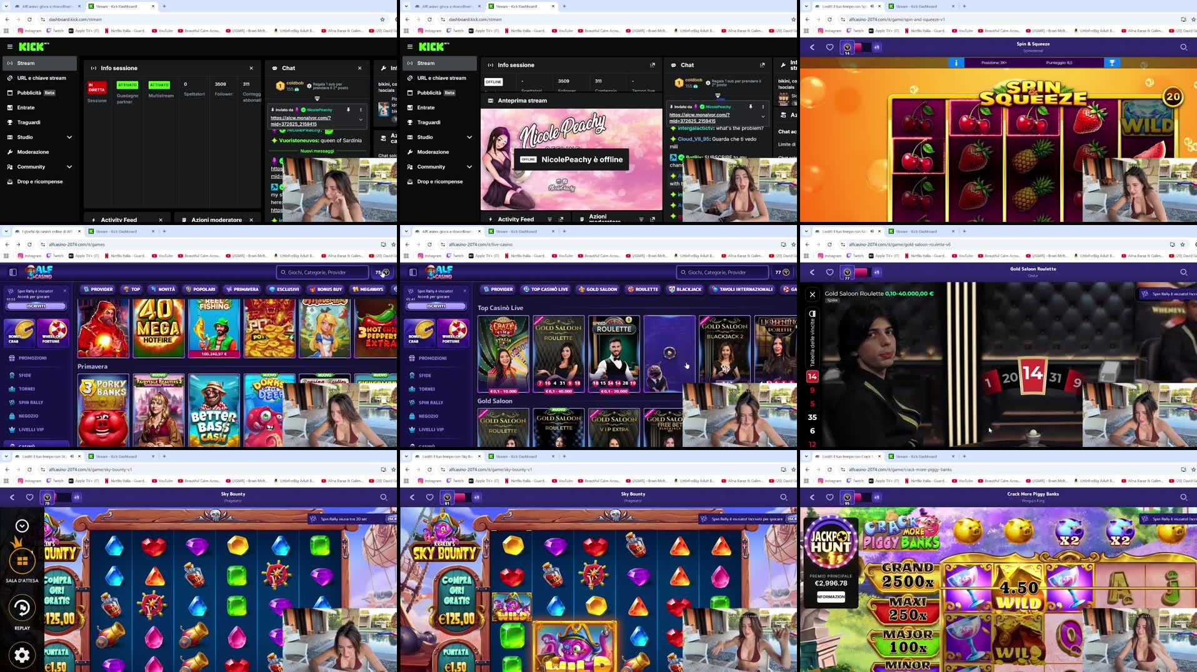Viewport: 1197px width, 672px height.
Task: Open info icon in the Spin & Squeeze window
Action: [956, 63]
